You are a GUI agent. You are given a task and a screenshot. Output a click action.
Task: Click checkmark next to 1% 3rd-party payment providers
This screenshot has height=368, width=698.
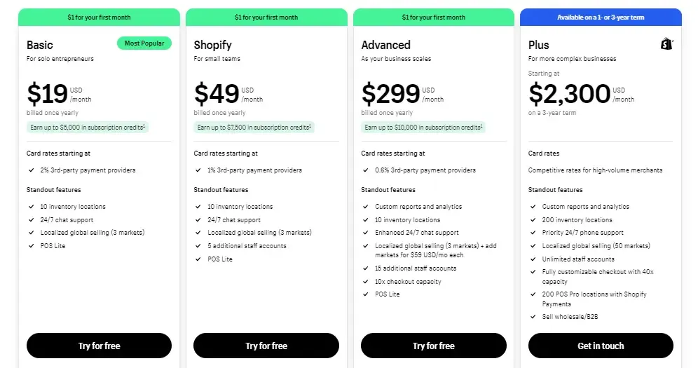(x=198, y=170)
